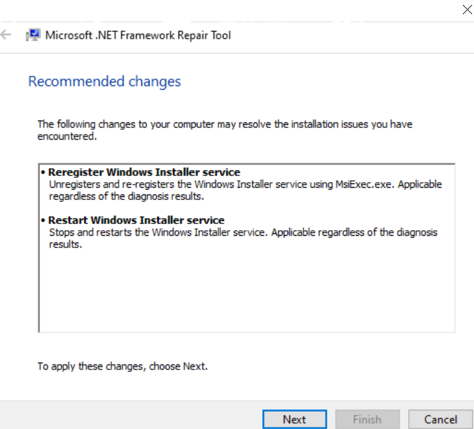
Task: Click 'Restart Windows Installer service' item
Action: coord(136,220)
